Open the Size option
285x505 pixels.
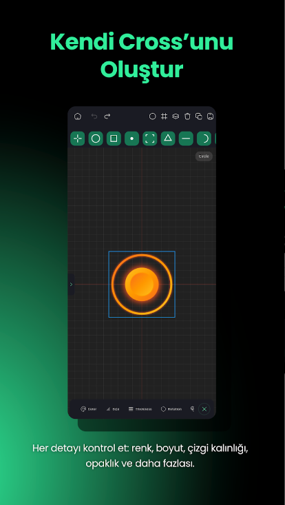(x=113, y=409)
